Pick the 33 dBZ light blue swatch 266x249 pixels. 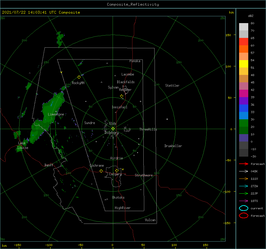pos(244,115)
